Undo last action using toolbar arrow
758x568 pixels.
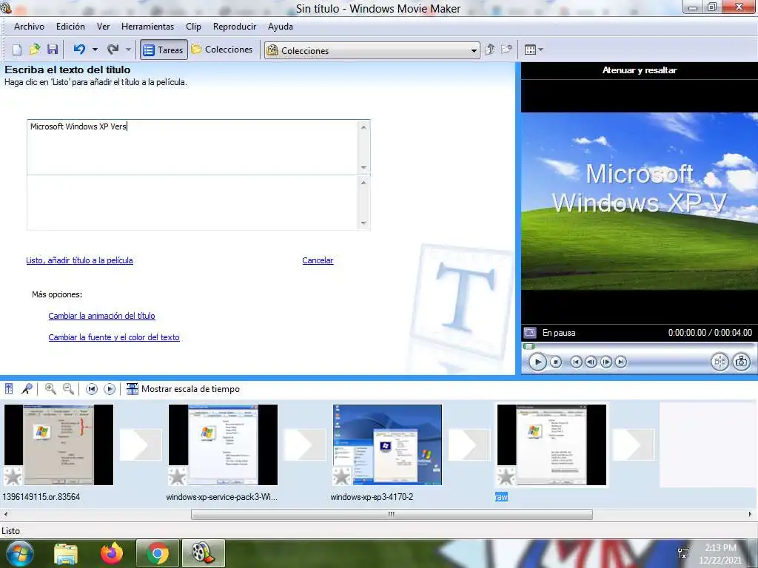tap(80, 50)
